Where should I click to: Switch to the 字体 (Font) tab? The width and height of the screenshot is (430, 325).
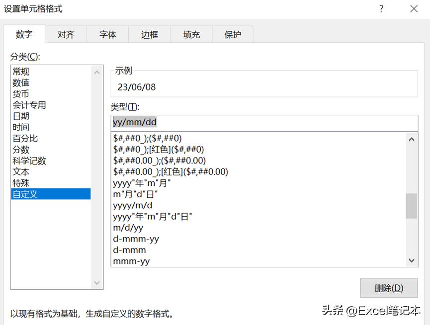point(107,34)
